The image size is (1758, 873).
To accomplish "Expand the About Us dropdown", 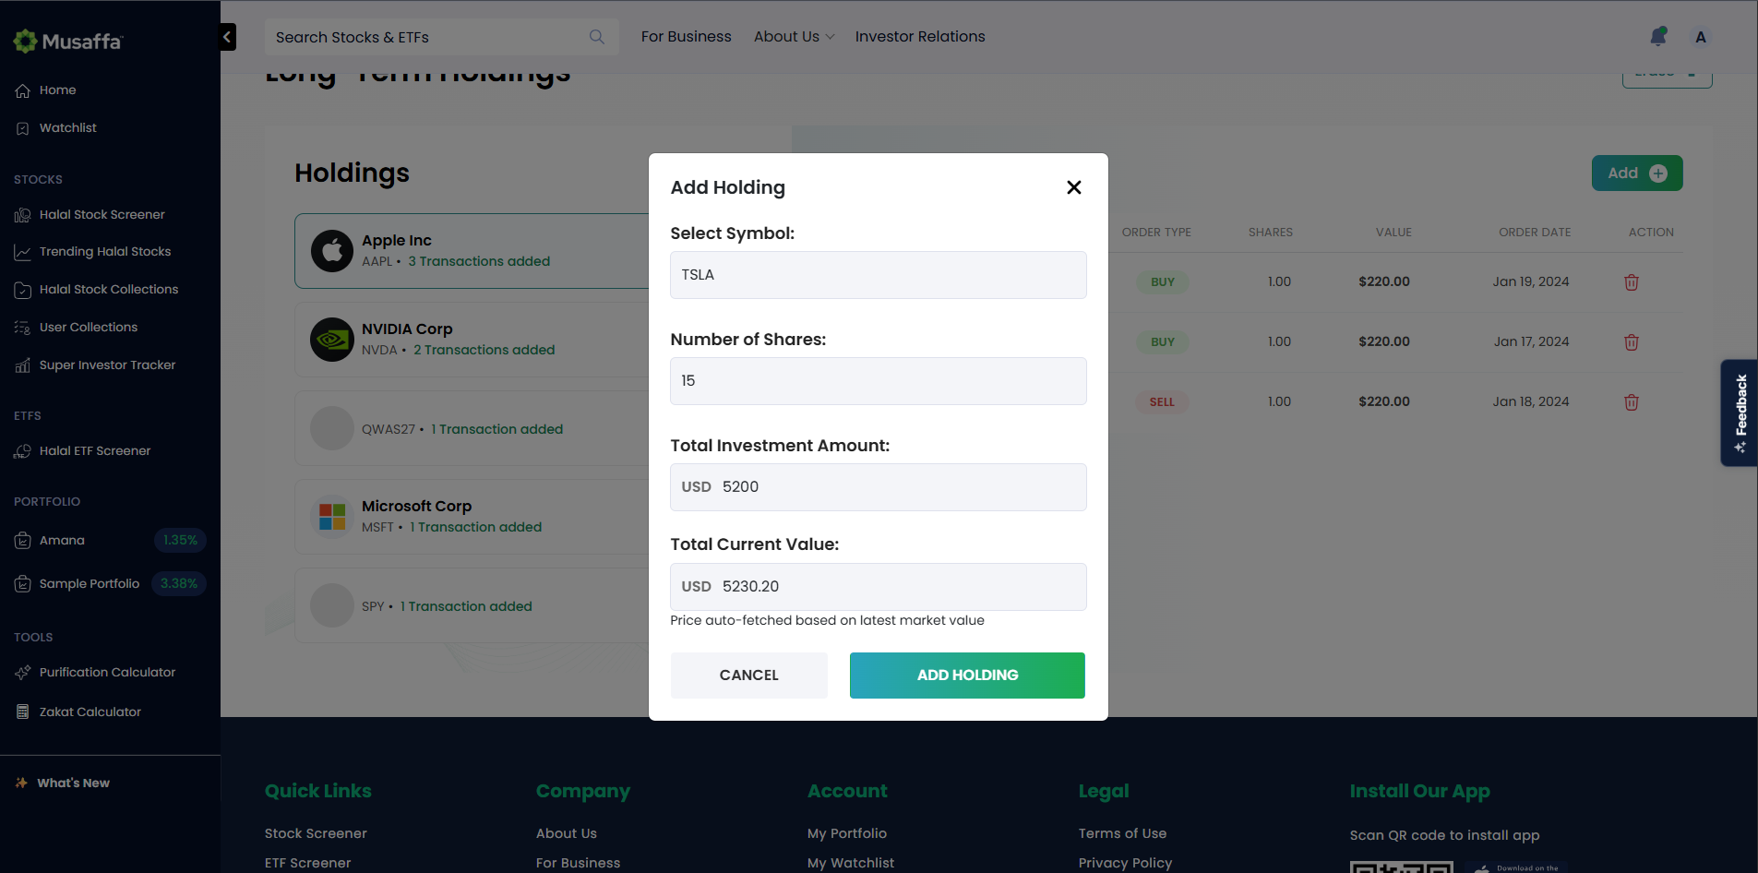I will pyautogui.click(x=795, y=37).
